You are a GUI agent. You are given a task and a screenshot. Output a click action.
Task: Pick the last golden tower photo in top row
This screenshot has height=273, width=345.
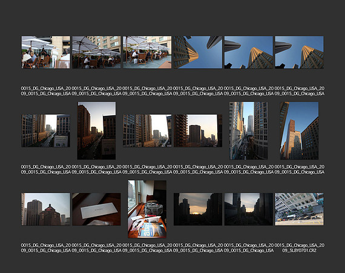299,52
